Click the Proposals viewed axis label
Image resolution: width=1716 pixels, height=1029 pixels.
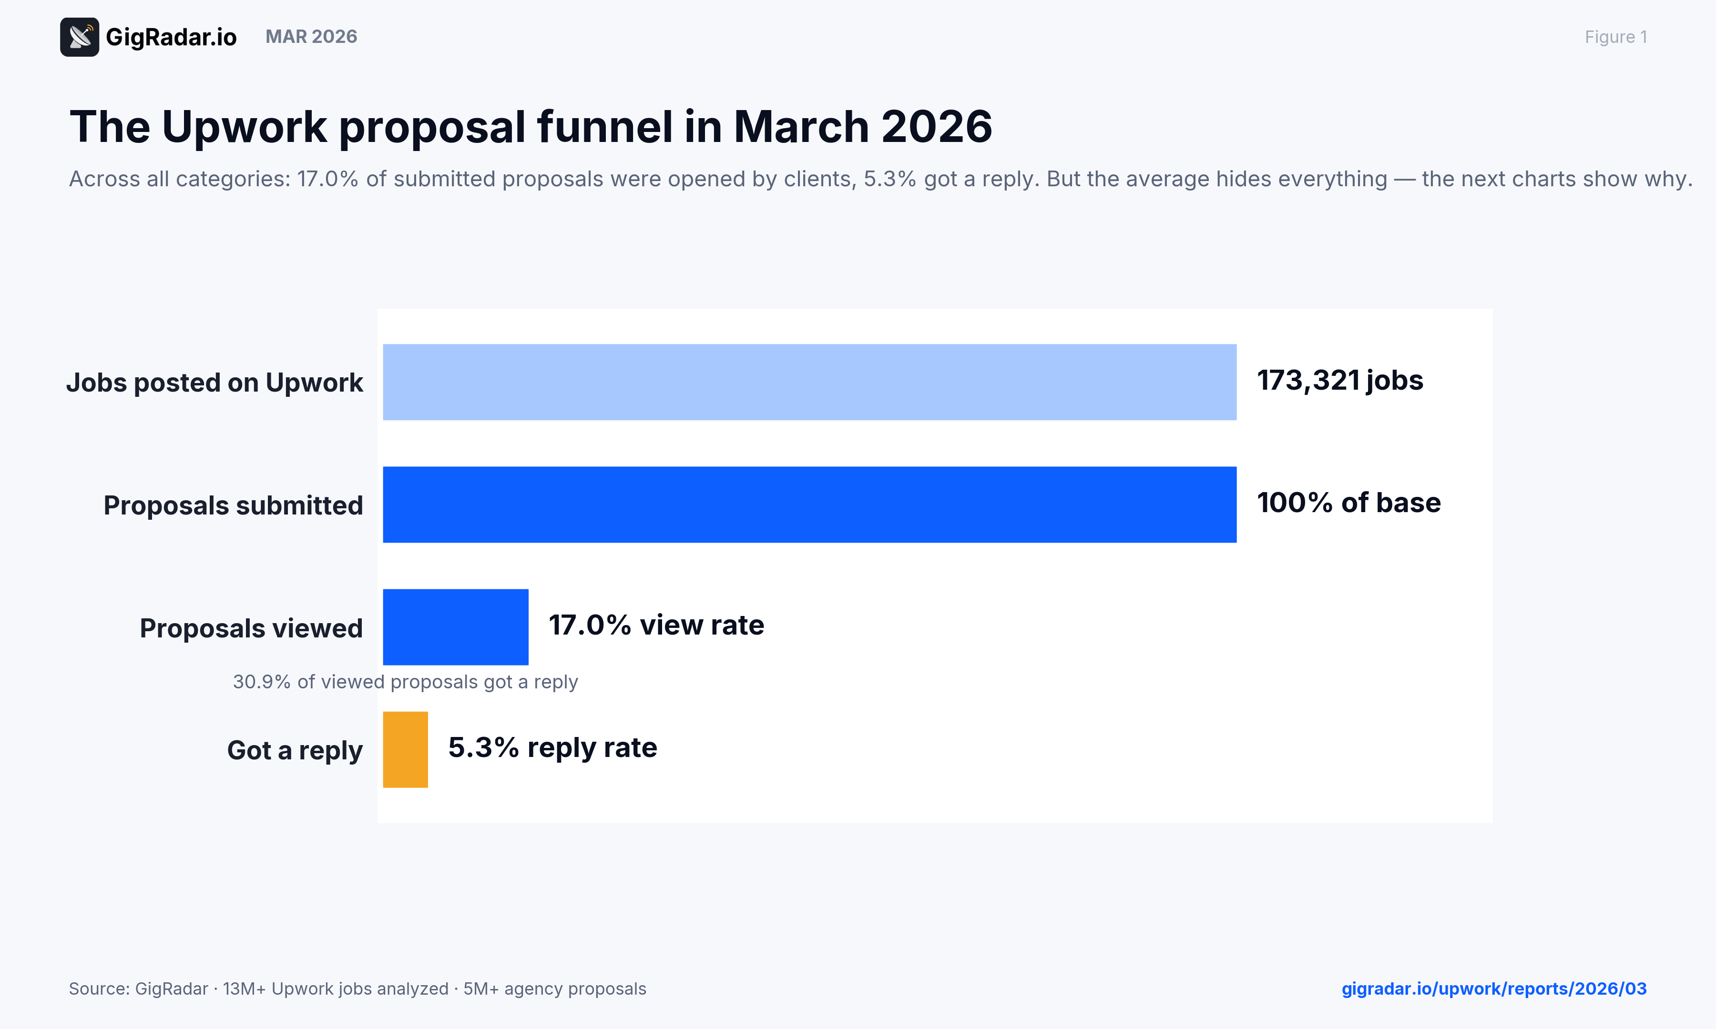pyautogui.click(x=251, y=628)
